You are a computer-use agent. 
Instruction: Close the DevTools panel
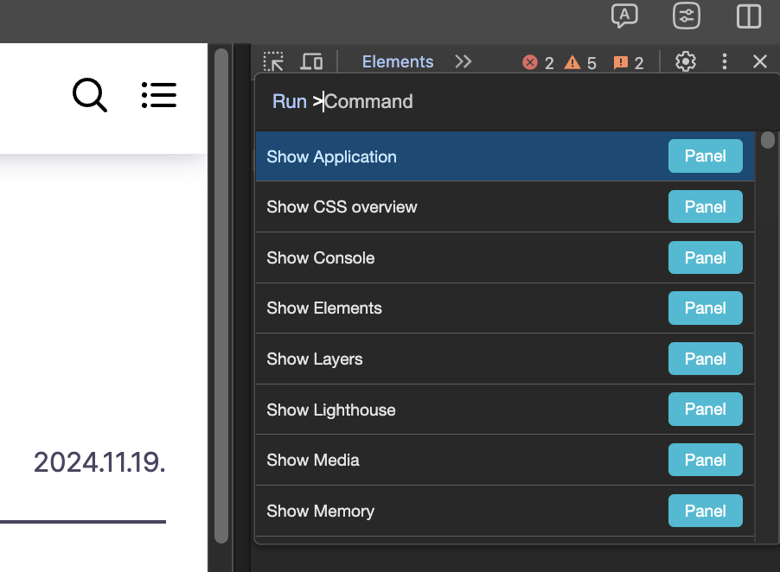[x=759, y=61]
